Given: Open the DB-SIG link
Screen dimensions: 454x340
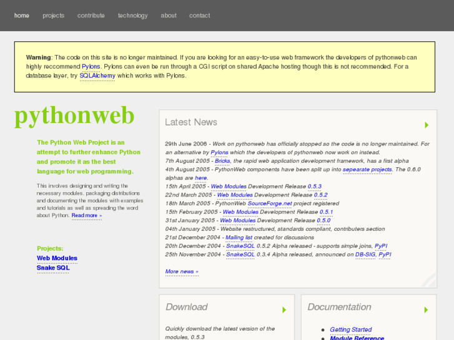Looking at the screenshot, I should [365, 255].
